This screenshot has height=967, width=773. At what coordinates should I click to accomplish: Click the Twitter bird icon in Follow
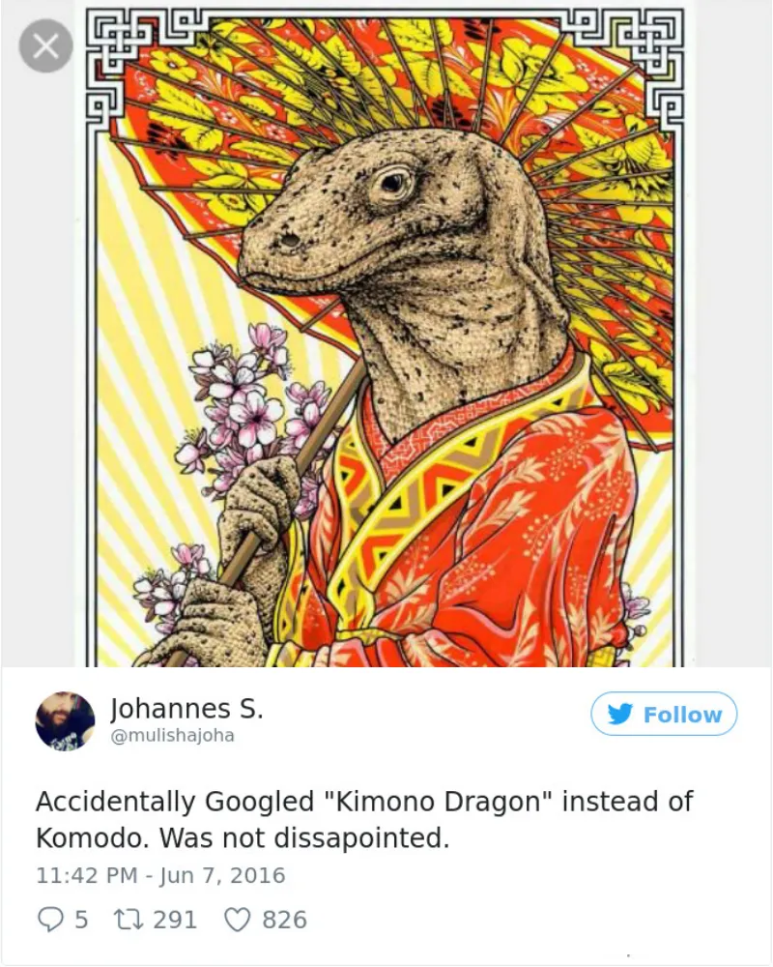[620, 715]
